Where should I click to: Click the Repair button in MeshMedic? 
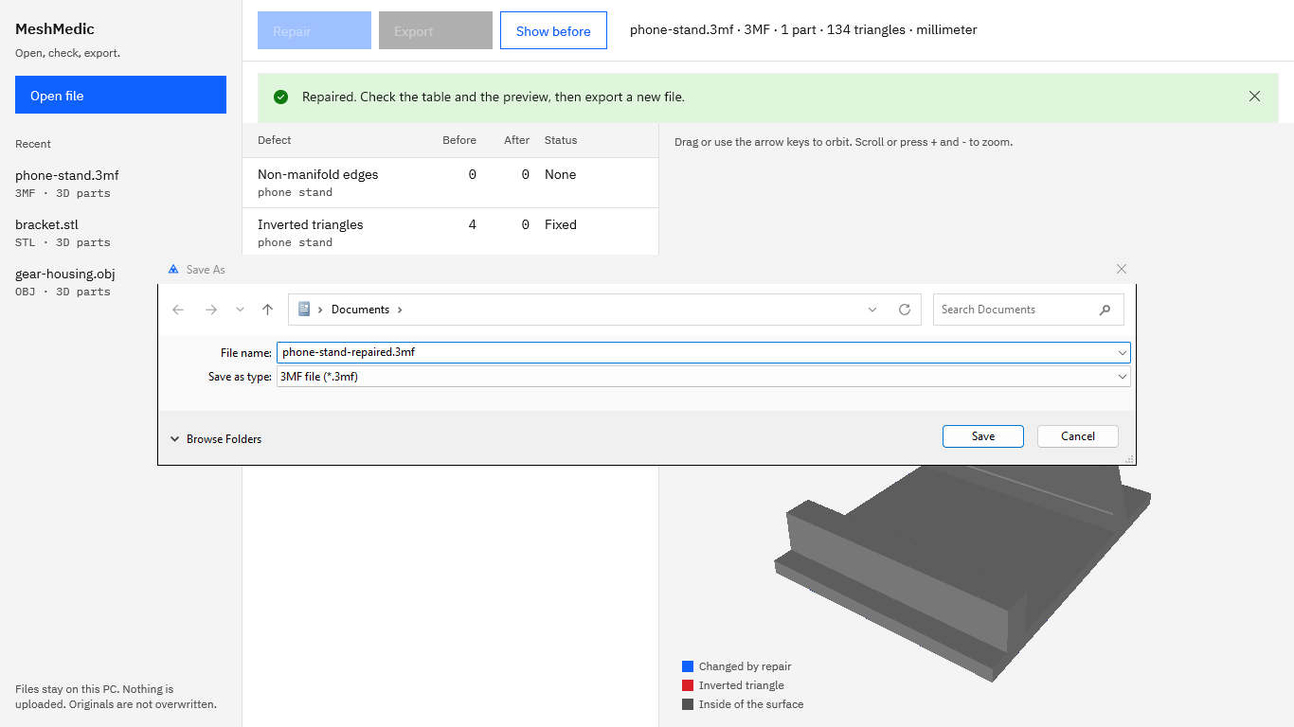pos(315,30)
